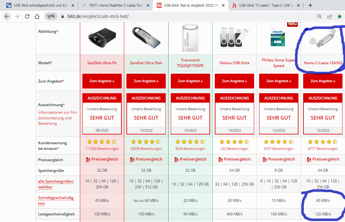The height and width of the screenshot is (222, 345).
Task: Open SanDisk Ultra Fit model link
Action: pyautogui.click(x=102, y=63)
